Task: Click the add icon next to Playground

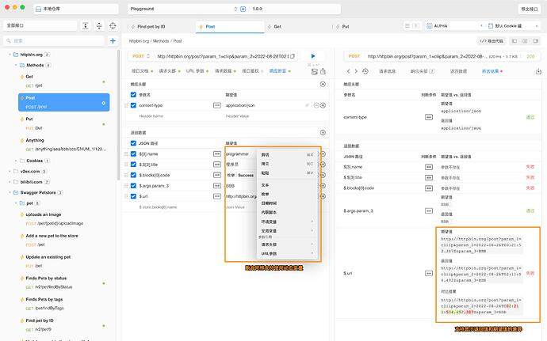Action: pyautogui.click(x=243, y=9)
